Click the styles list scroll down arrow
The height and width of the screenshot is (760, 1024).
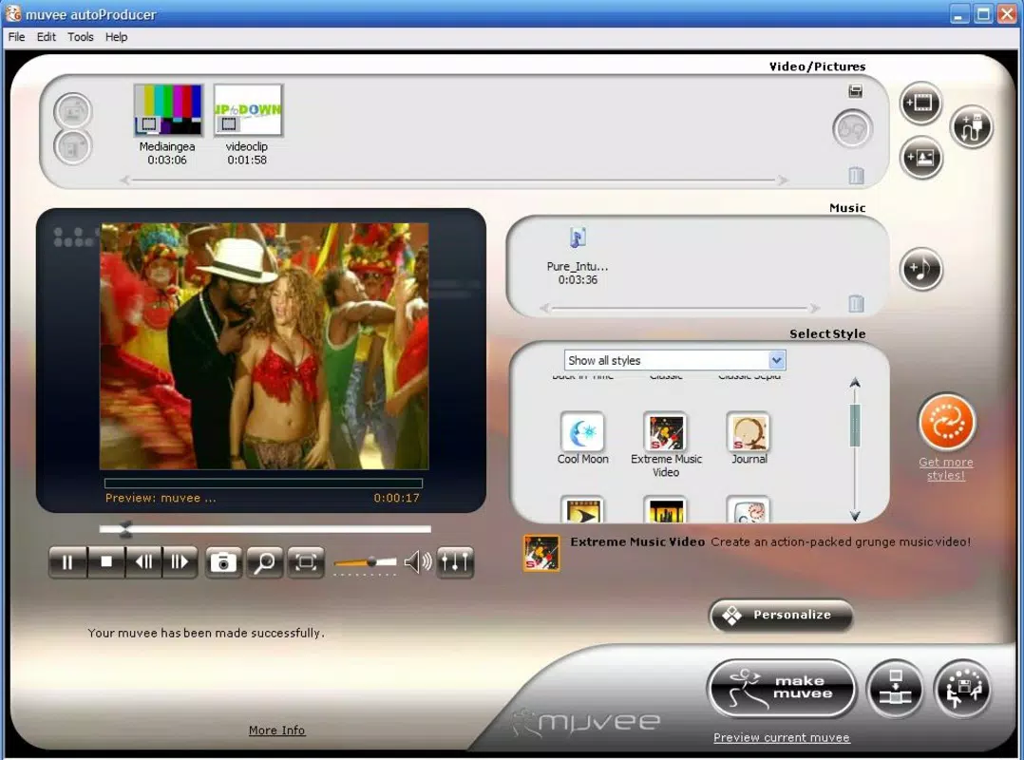coord(855,515)
